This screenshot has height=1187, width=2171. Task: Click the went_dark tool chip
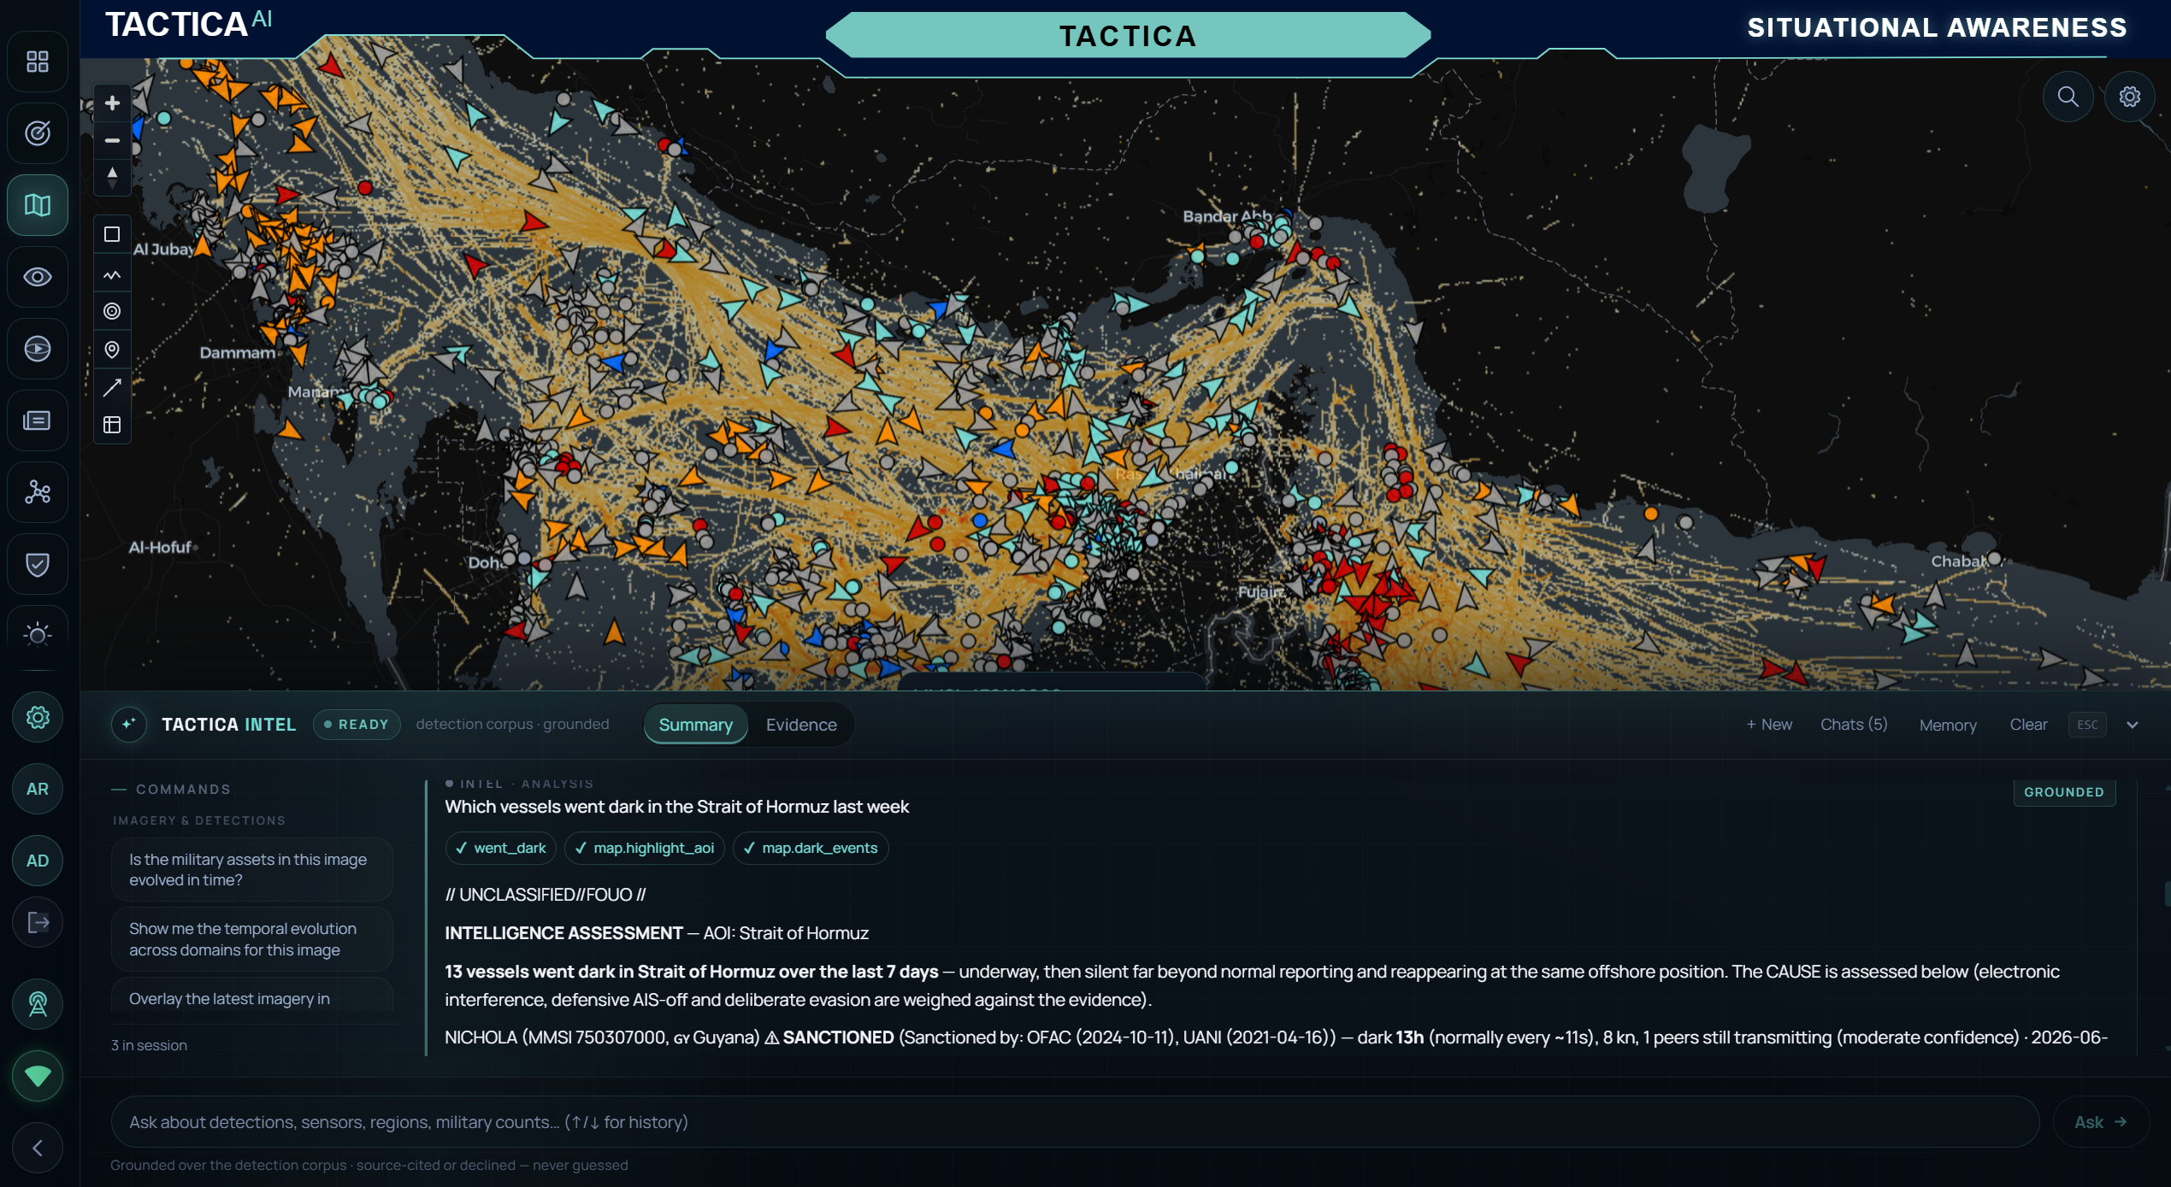(501, 848)
